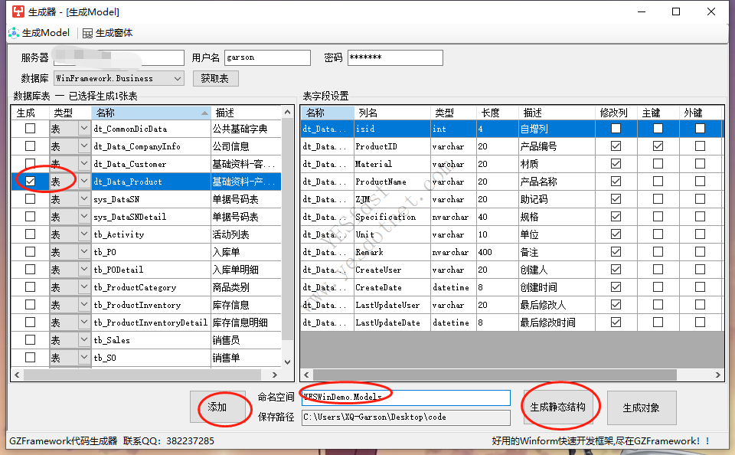Uncheck the generate box for dt_Data_Product
This screenshot has height=455, width=735.
pyautogui.click(x=30, y=182)
